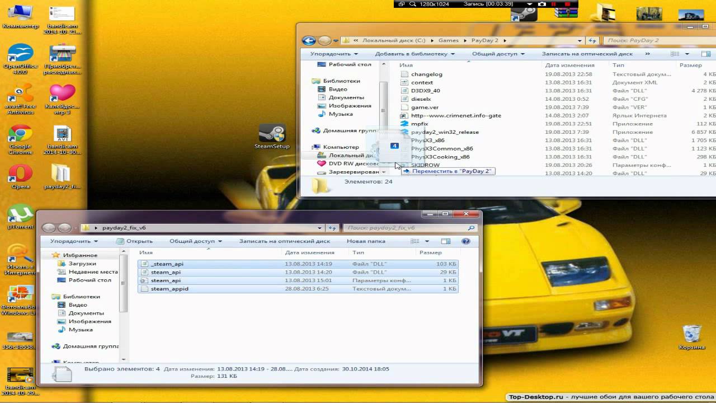Toggle the preview pane in payday2_fix_v6 window
This screenshot has width=716, height=403.
coord(446,241)
